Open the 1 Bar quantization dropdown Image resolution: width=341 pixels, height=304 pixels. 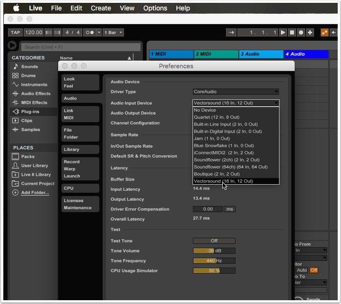[113, 33]
